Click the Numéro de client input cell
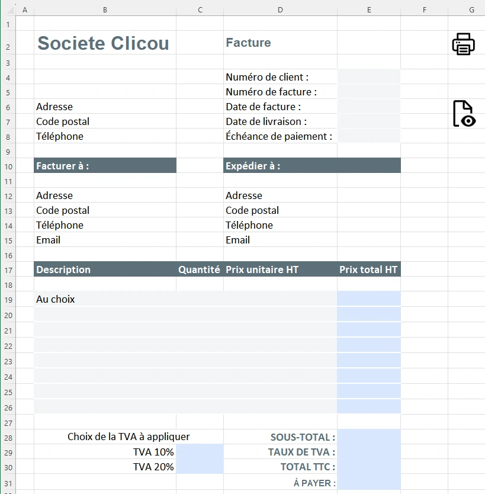485x494 pixels. pos(369,77)
